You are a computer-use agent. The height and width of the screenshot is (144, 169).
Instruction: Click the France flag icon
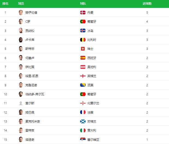click(83, 112)
